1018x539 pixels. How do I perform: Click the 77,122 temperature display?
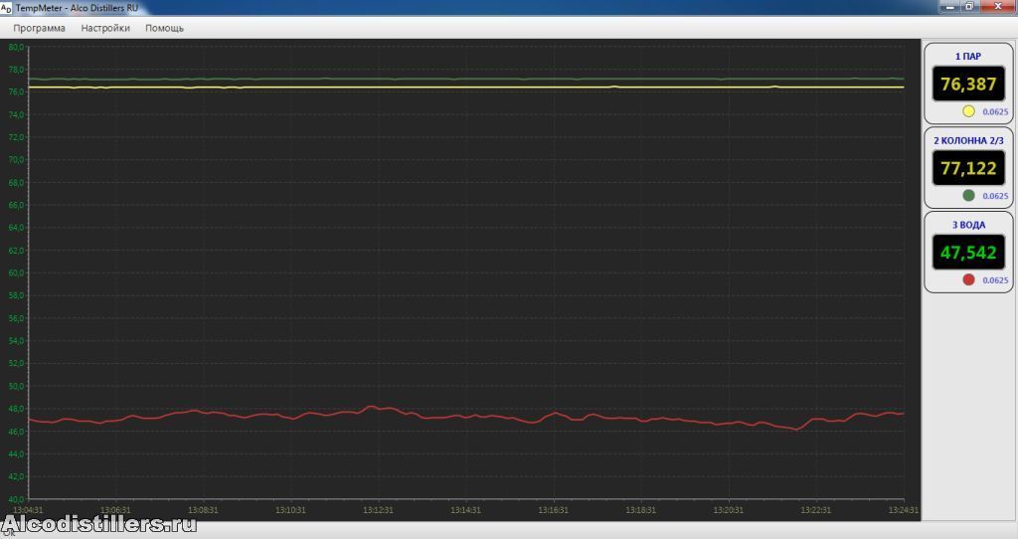click(967, 168)
